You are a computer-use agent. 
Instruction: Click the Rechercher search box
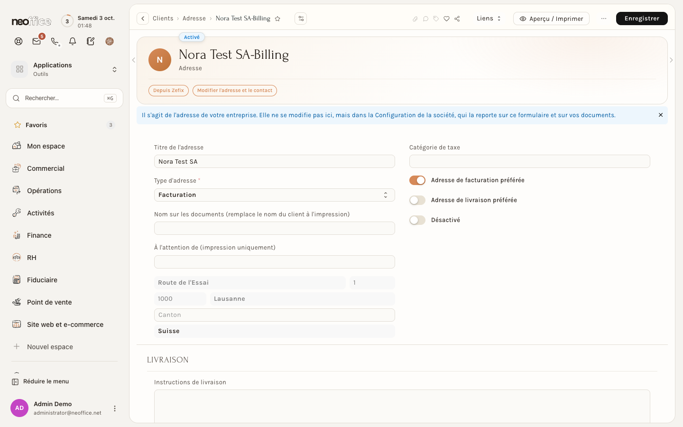click(x=65, y=98)
